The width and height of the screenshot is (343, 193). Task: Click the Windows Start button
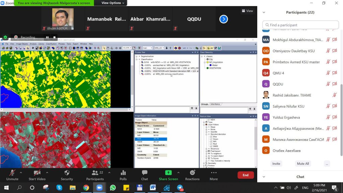pos(6,188)
